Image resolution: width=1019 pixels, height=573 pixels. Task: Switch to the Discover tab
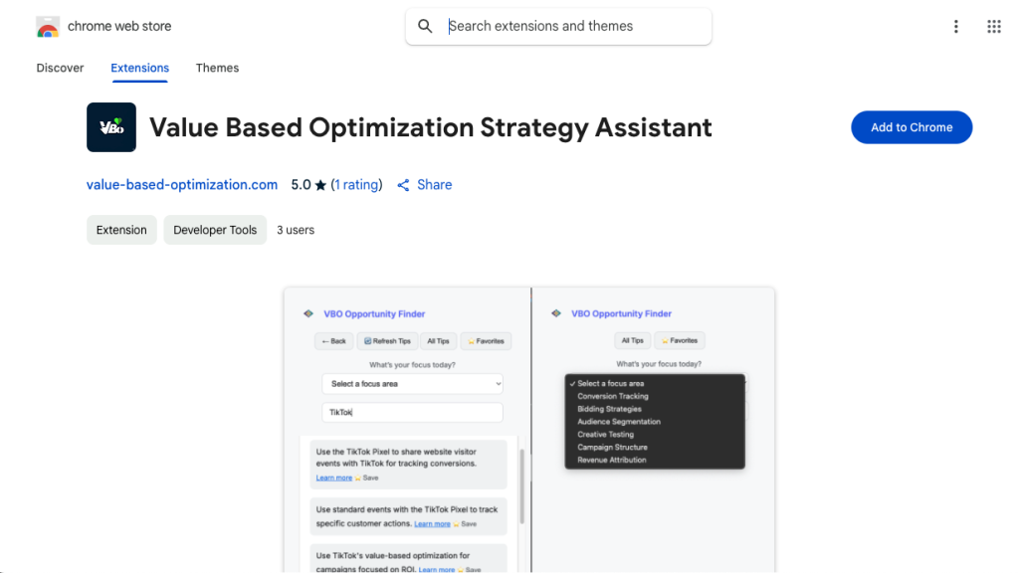[x=61, y=68]
